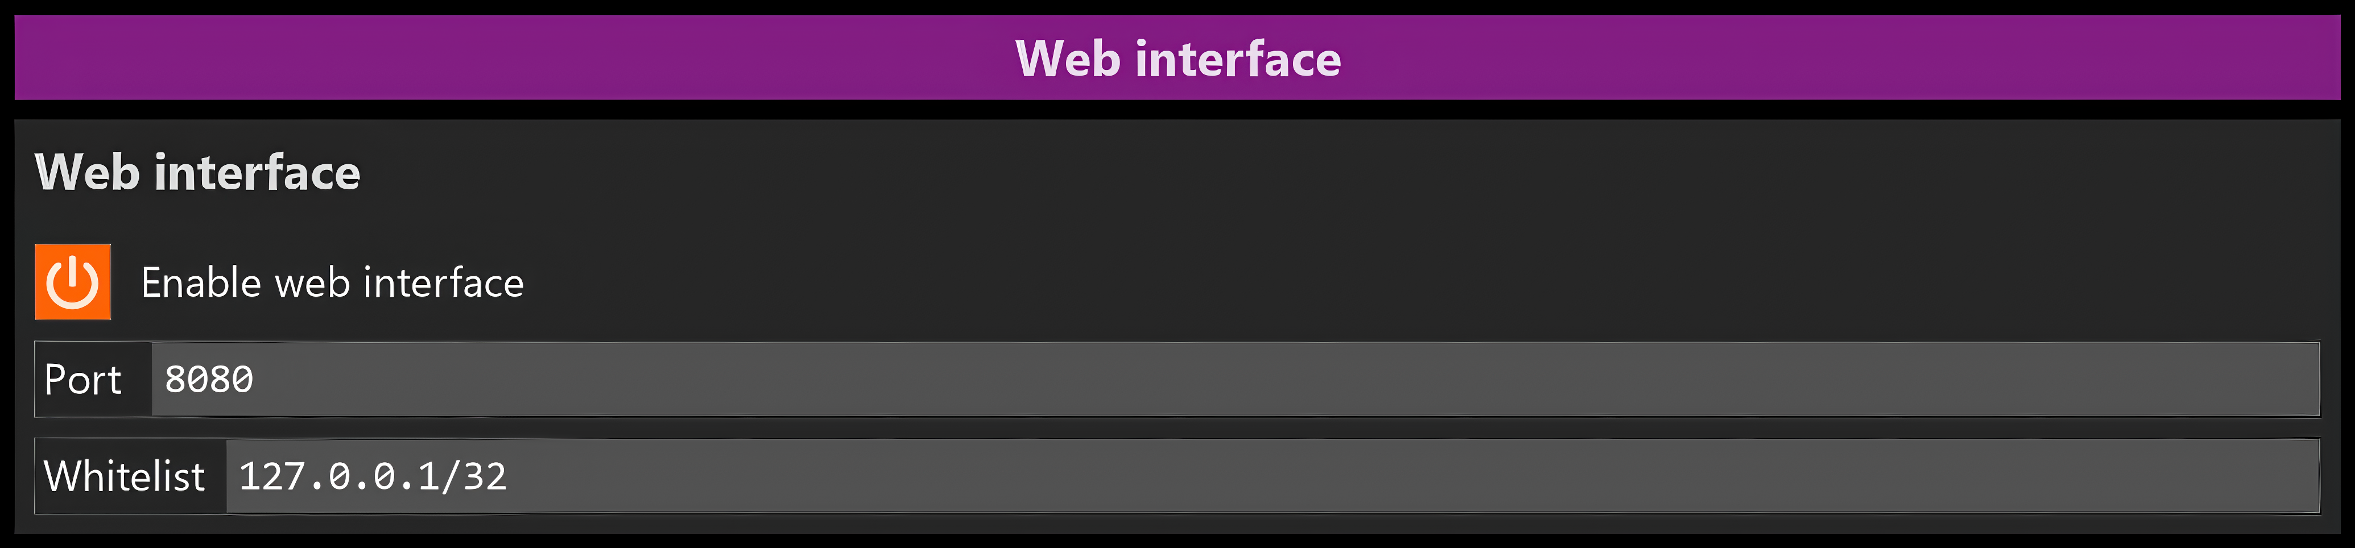Click the purple Web interface header bar
Image resolution: width=2355 pixels, height=548 pixels.
(1177, 57)
